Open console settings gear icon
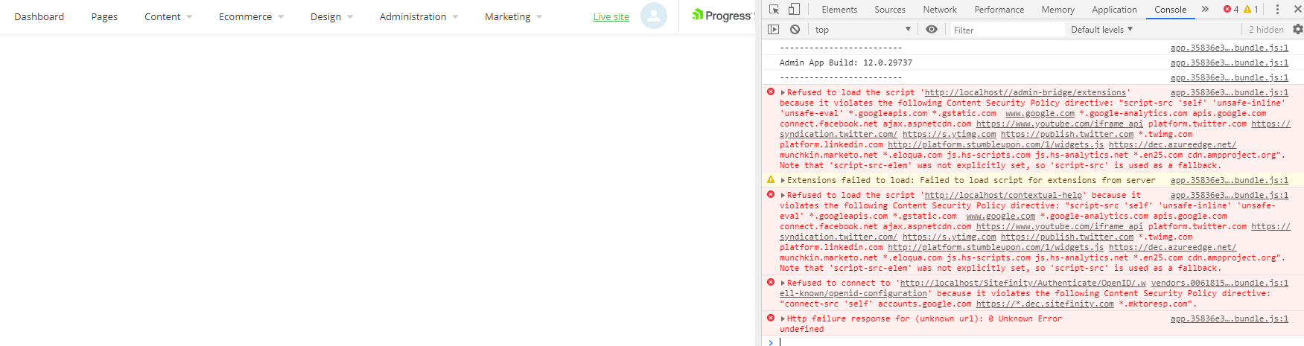Viewport: 1304px width, 346px height. point(1298,30)
